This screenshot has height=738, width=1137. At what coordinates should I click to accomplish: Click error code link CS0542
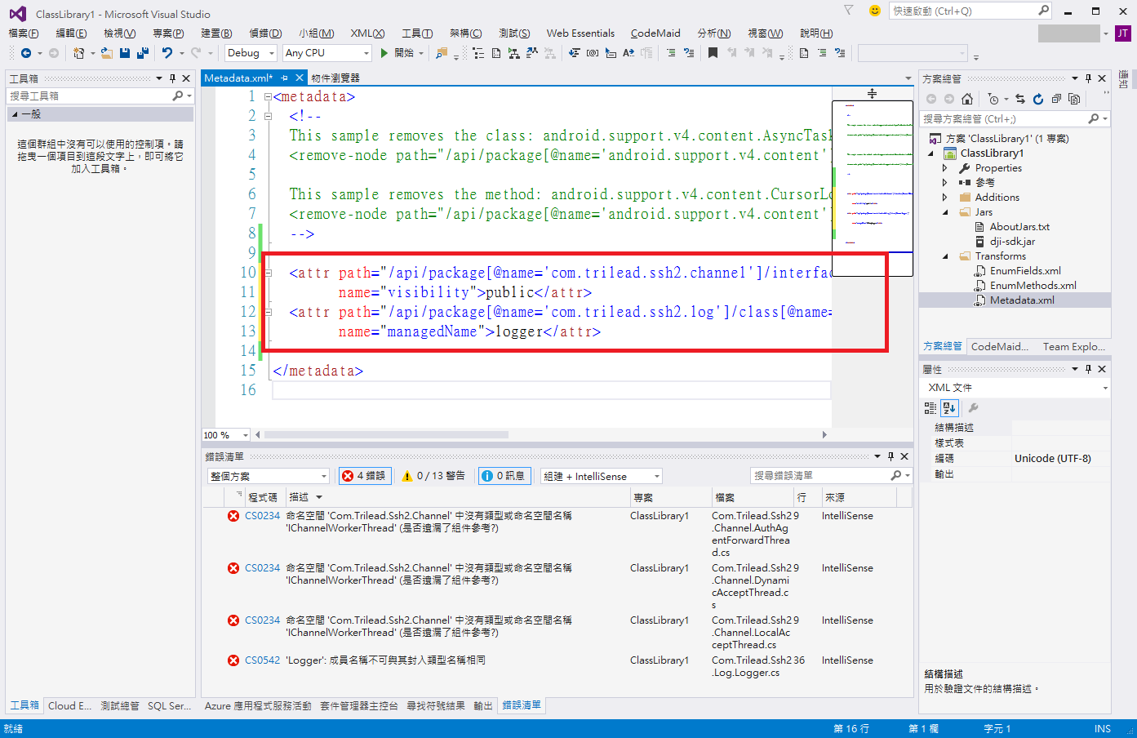click(262, 660)
